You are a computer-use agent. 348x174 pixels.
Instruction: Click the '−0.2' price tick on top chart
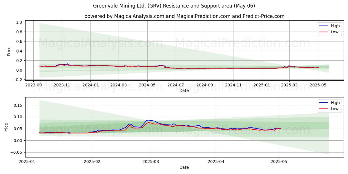[18, 80]
